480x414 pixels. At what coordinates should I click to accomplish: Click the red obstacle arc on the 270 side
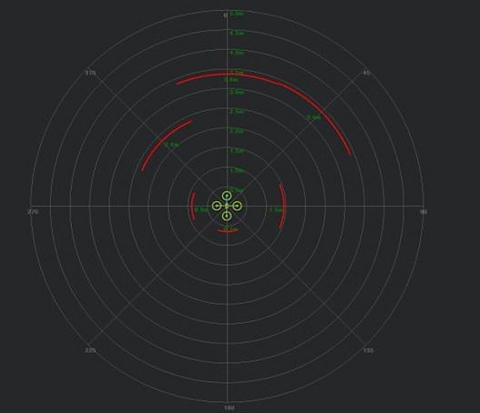(192, 207)
